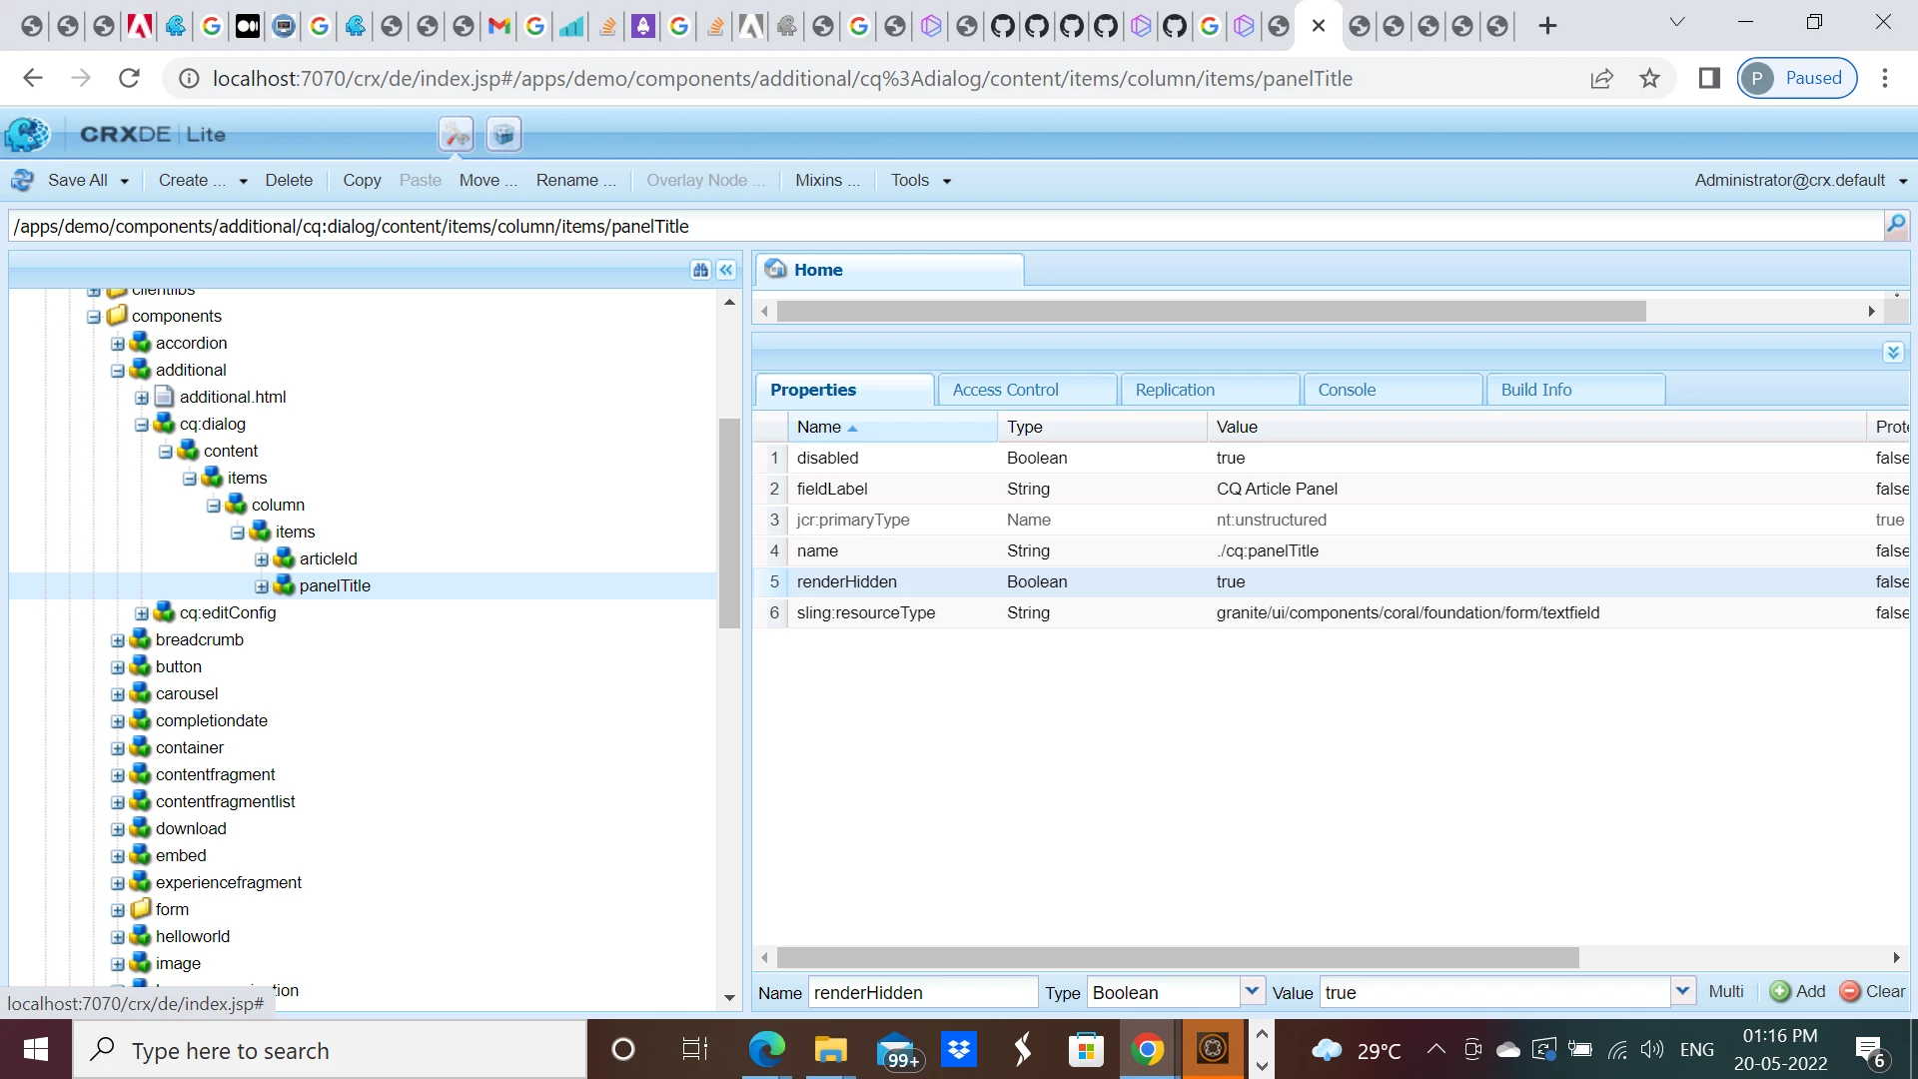The image size is (1918, 1079).
Task: Click the Save All refresh icon
Action: [x=22, y=181]
